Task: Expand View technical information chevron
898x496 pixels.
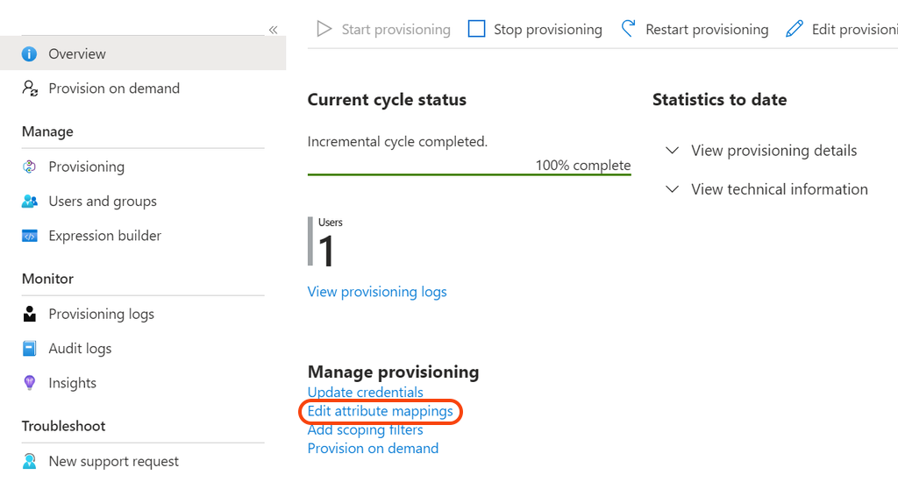Action: [x=672, y=189]
